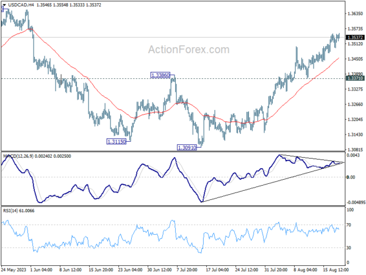Click the 1.35735 price axis value
Image resolution: width=366 pixels, height=275 pixels.
click(x=355, y=29)
